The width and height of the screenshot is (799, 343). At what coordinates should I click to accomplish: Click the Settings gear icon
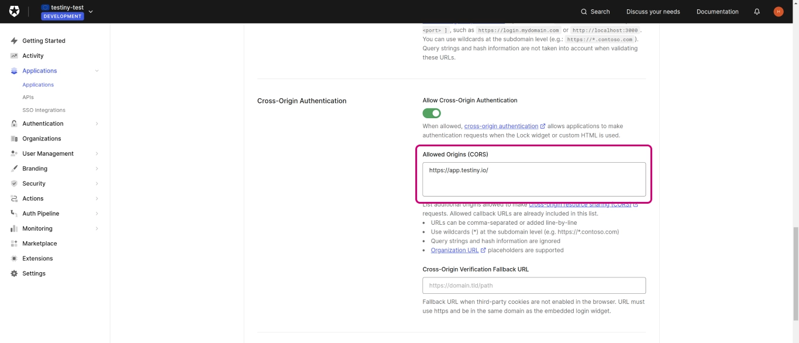tap(14, 273)
